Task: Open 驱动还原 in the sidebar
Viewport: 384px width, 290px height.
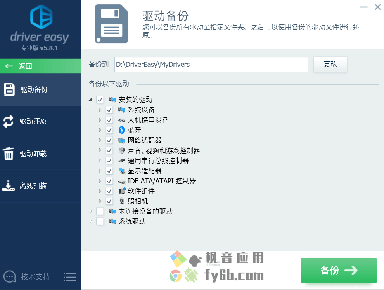Action: pyautogui.click(x=40, y=122)
